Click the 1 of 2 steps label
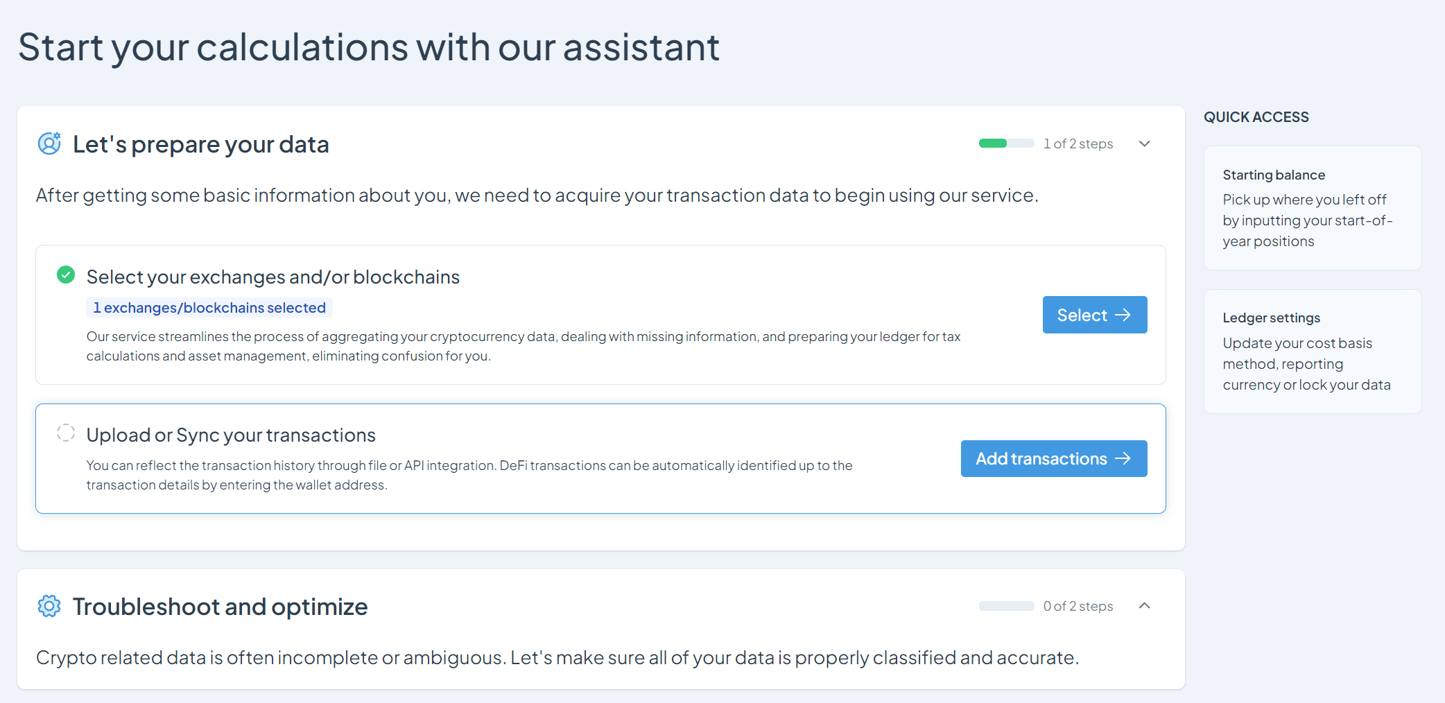 [x=1078, y=144]
